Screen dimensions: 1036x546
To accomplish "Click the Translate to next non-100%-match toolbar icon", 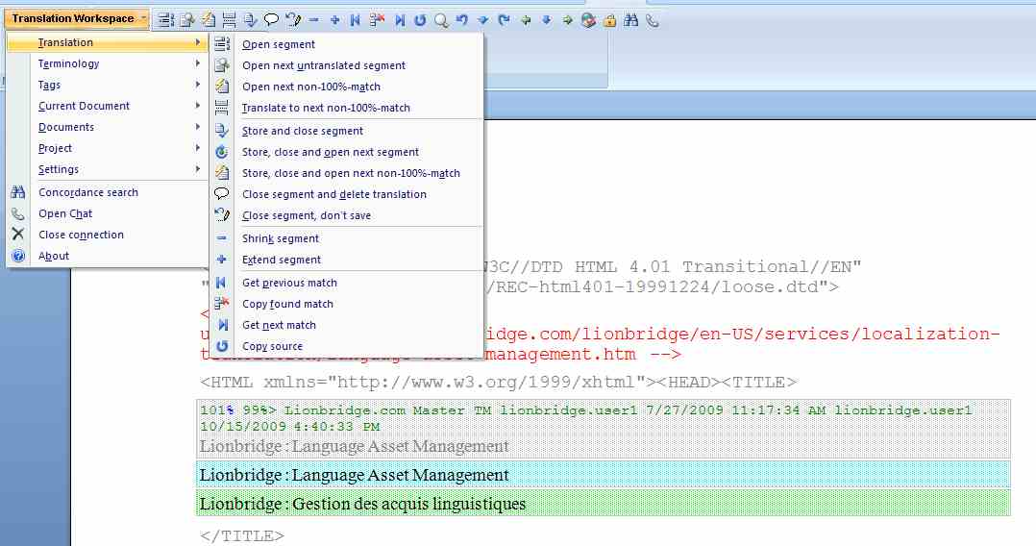I will click(x=230, y=20).
